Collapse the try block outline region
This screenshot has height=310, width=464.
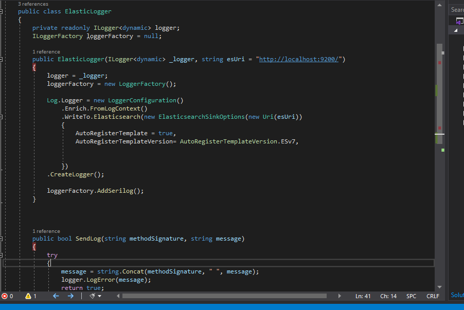tap(1, 256)
